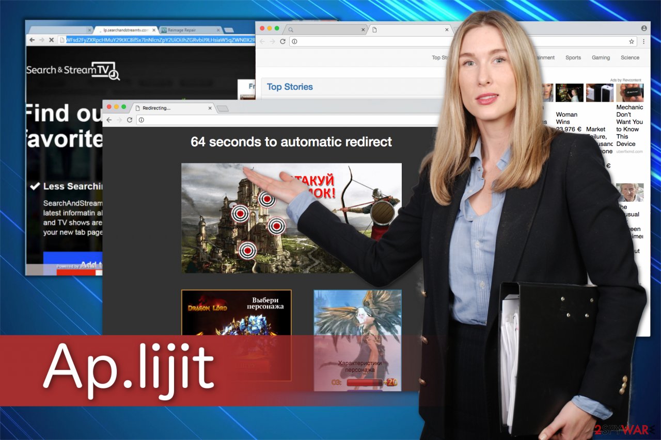661x440 pixels.
Task: Open the user profile icon in Top Stories window
Action: (x=644, y=28)
